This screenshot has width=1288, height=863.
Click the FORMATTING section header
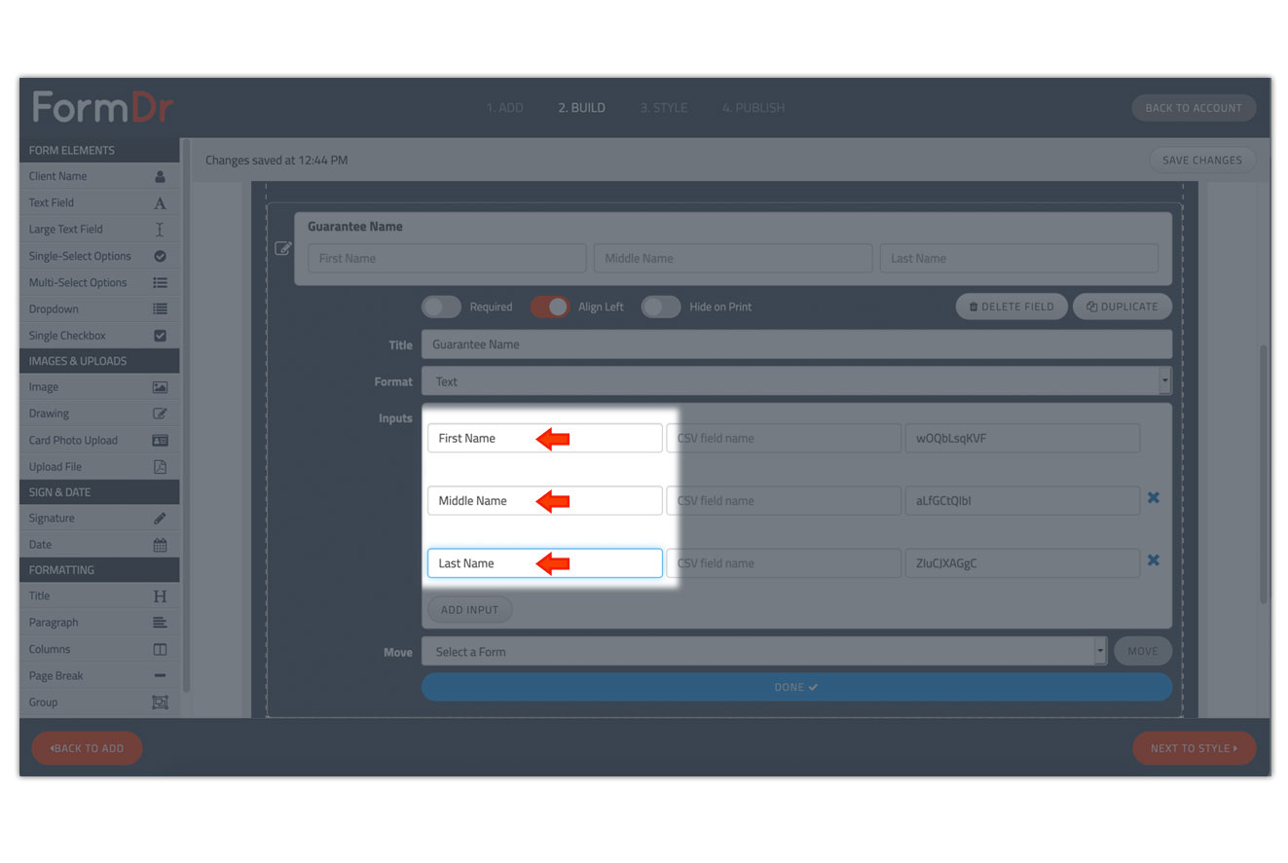click(99, 570)
